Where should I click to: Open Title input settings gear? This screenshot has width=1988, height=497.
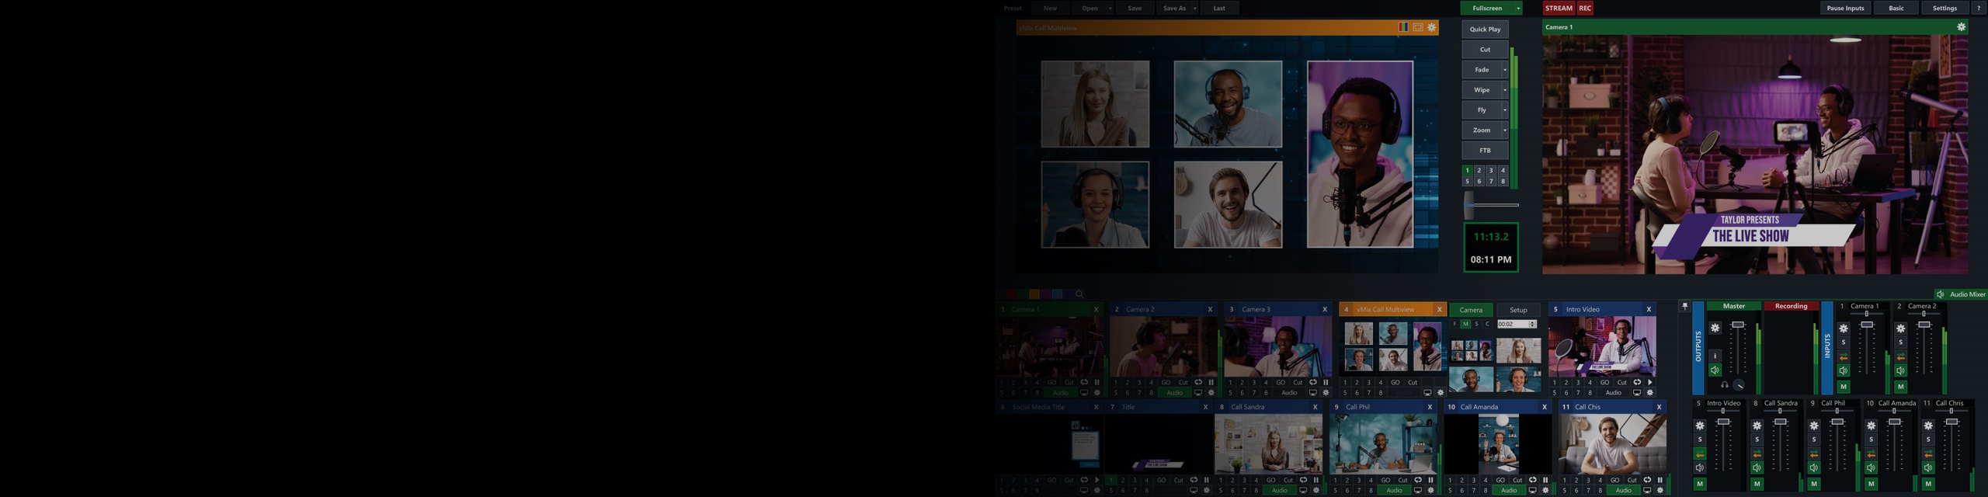(x=1206, y=491)
